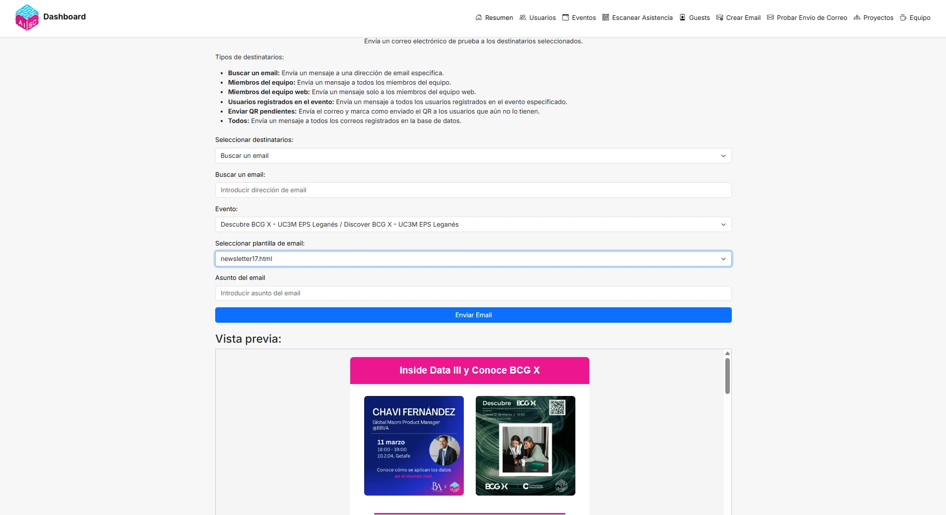Click the Escanear Asistencia QR icon
Screen dimensions: 946x515
point(606,17)
